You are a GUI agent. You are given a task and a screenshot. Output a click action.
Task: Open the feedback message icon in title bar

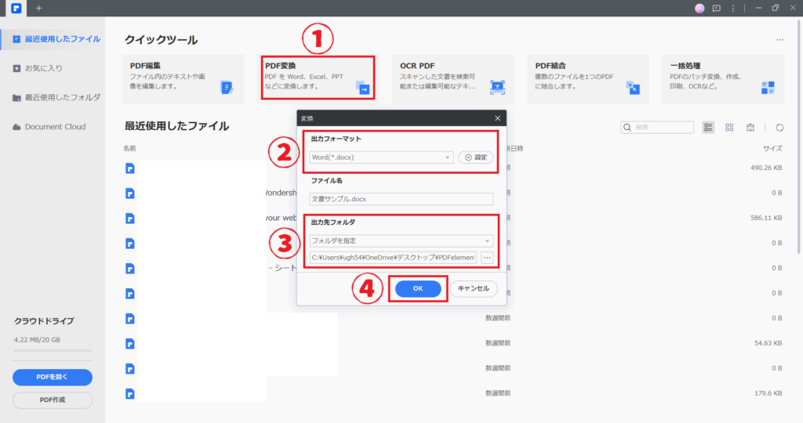point(716,8)
